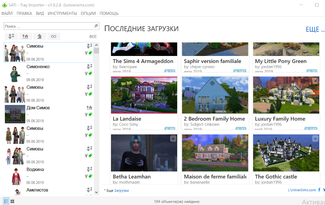Click plus icon on Betha Leamhan card
The height and width of the screenshot is (205, 325).
click(173, 138)
